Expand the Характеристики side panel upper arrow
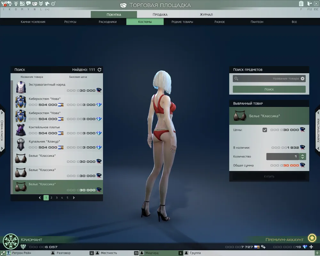 click(318, 113)
